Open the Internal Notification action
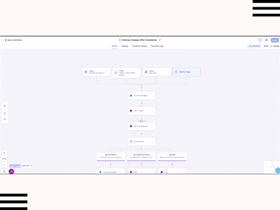The height and width of the screenshot is (210, 280). 111,171
